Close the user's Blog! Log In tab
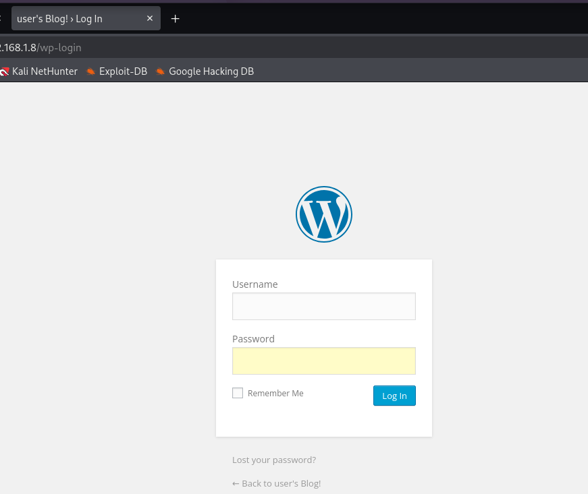The width and height of the screenshot is (588, 494). click(150, 18)
